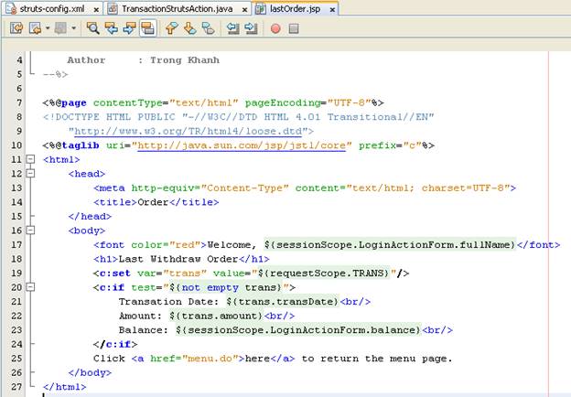Click Find Previous Occurrence icon
This screenshot has height=397, width=571.
[x=111, y=28]
